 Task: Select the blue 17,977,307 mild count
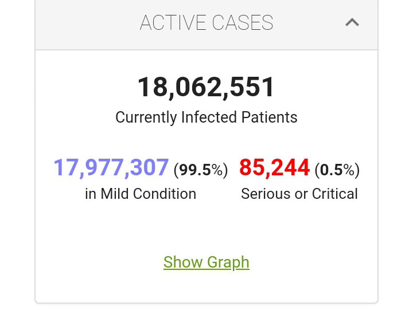click(111, 167)
